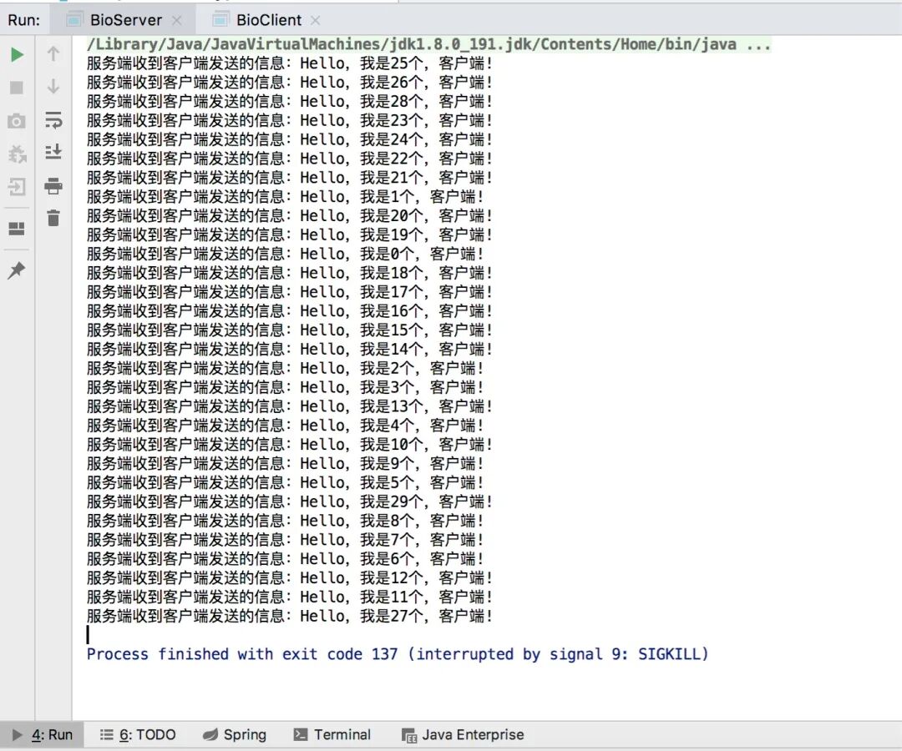Click the Exit arrow icon in run toolbar
902x751 pixels.
17,187
